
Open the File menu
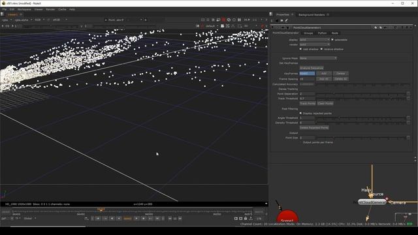pyautogui.click(x=5, y=9)
